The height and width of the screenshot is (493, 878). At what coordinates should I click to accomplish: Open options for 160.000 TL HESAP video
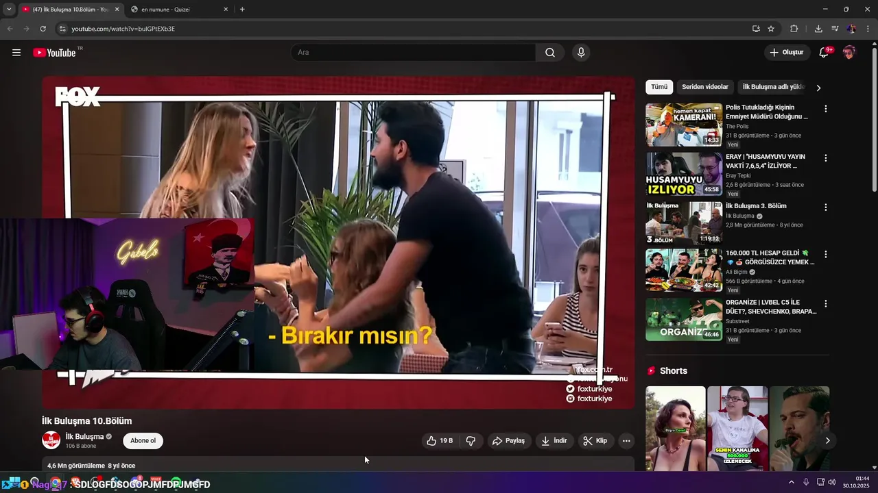click(x=826, y=255)
